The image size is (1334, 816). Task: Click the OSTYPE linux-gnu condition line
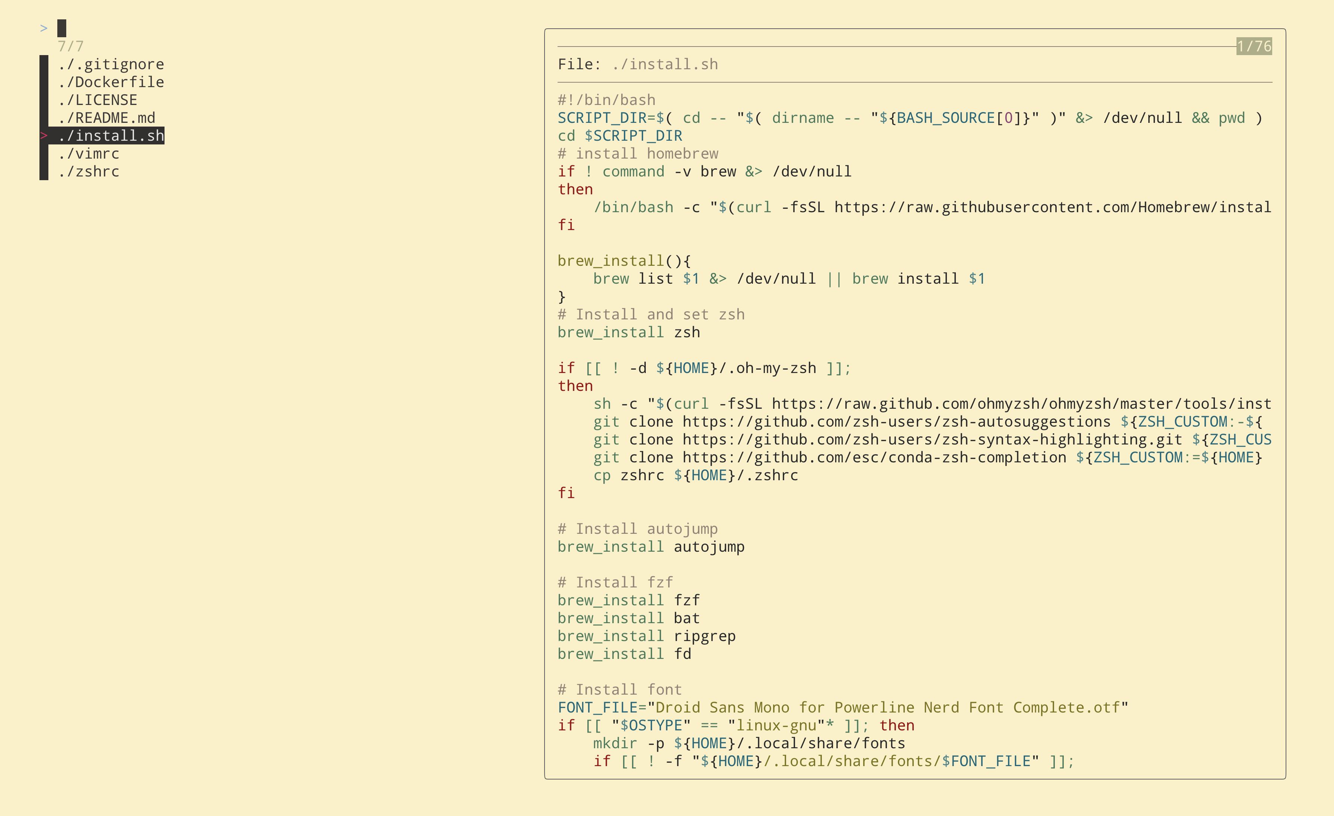(736, 726)
